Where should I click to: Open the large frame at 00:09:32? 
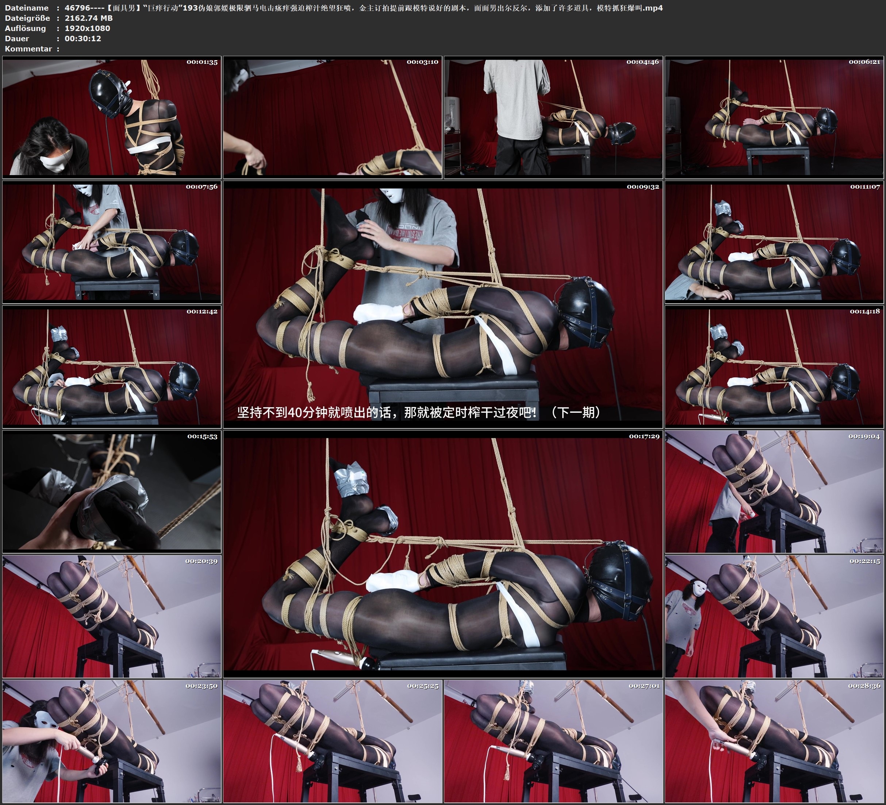pos(443,304)
